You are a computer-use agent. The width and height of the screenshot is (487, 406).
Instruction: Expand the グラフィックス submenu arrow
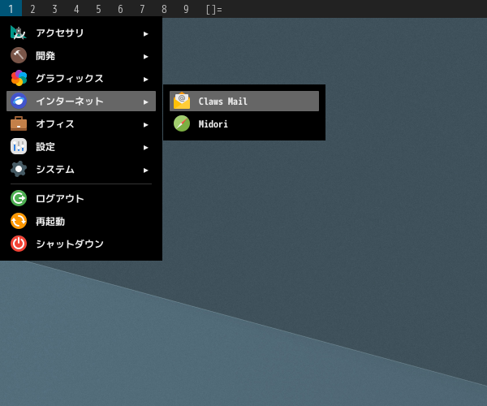point(145,80)
